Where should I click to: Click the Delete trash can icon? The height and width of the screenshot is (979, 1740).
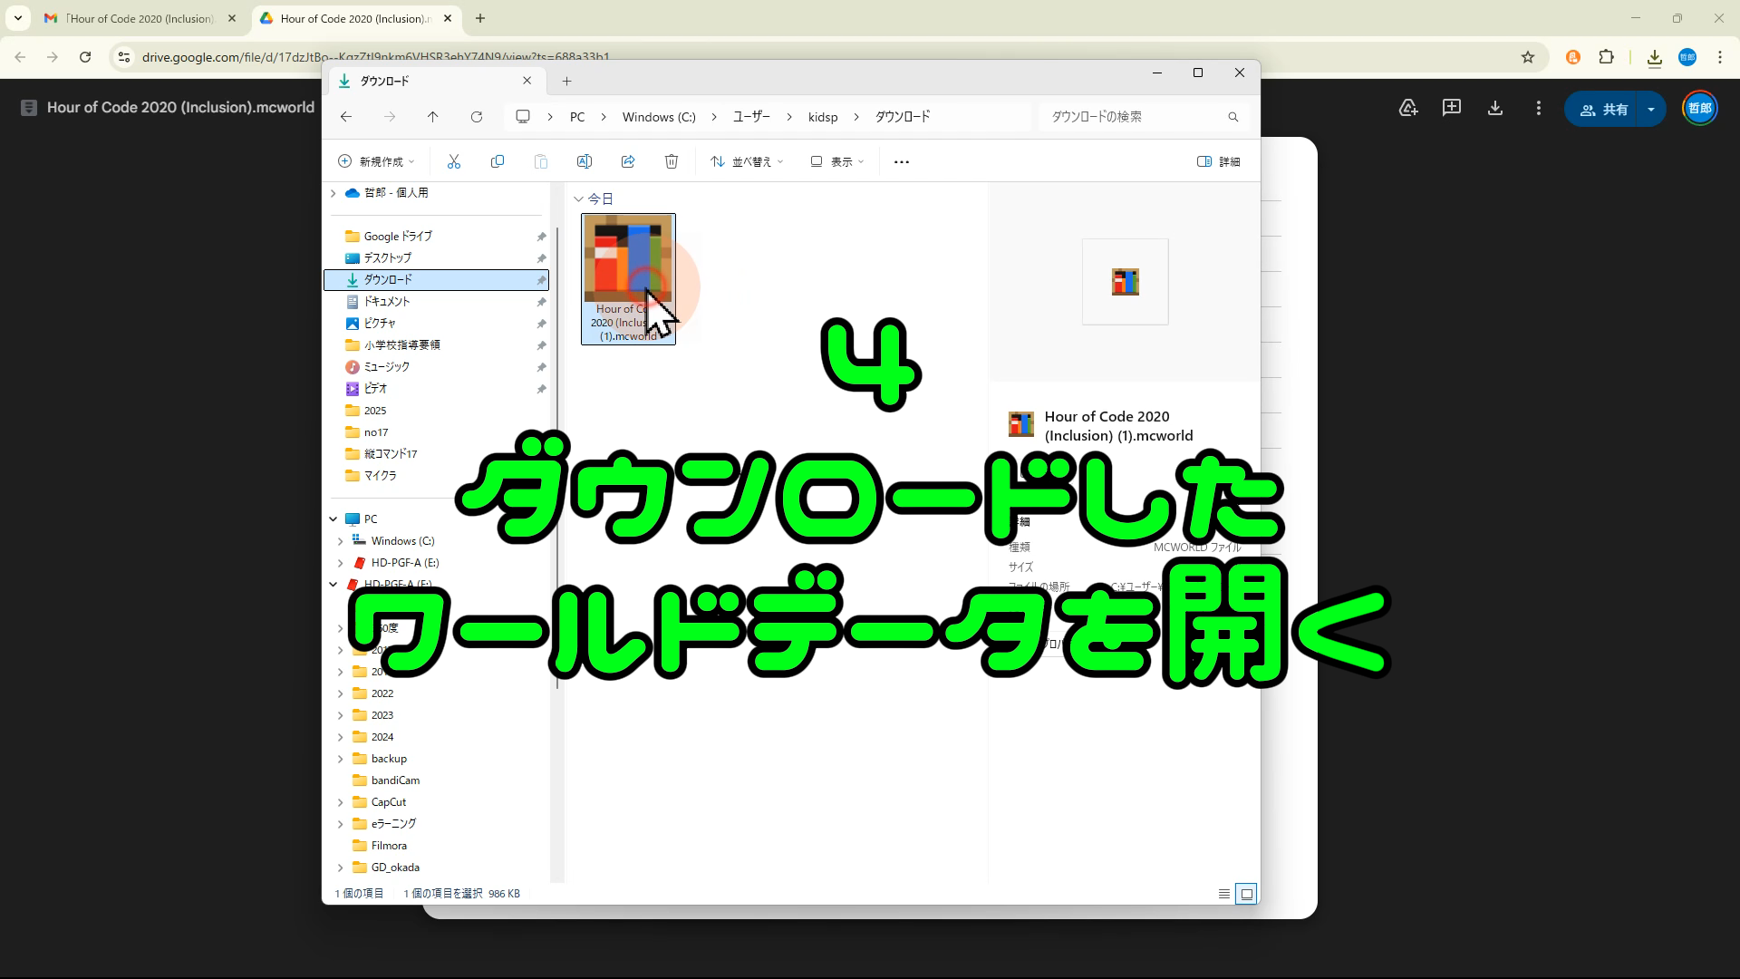672,161
